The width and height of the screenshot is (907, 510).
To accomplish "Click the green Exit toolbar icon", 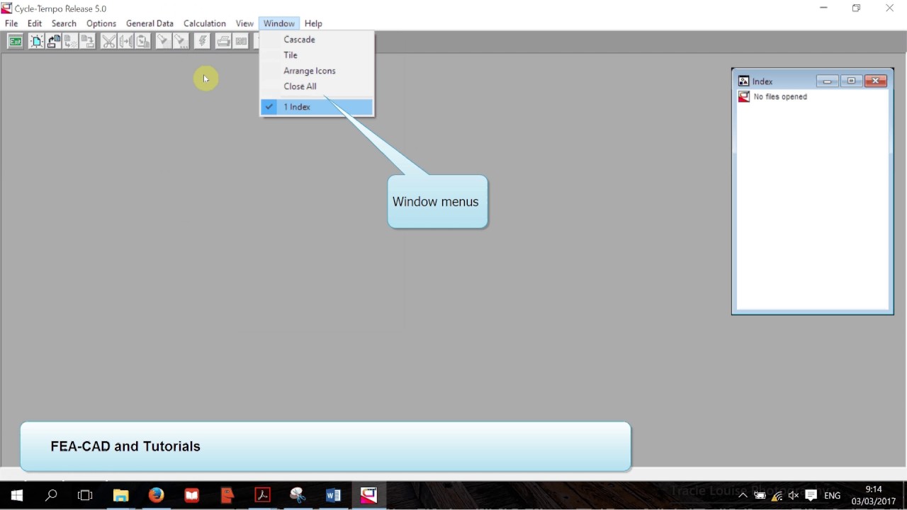I will 15,41.
